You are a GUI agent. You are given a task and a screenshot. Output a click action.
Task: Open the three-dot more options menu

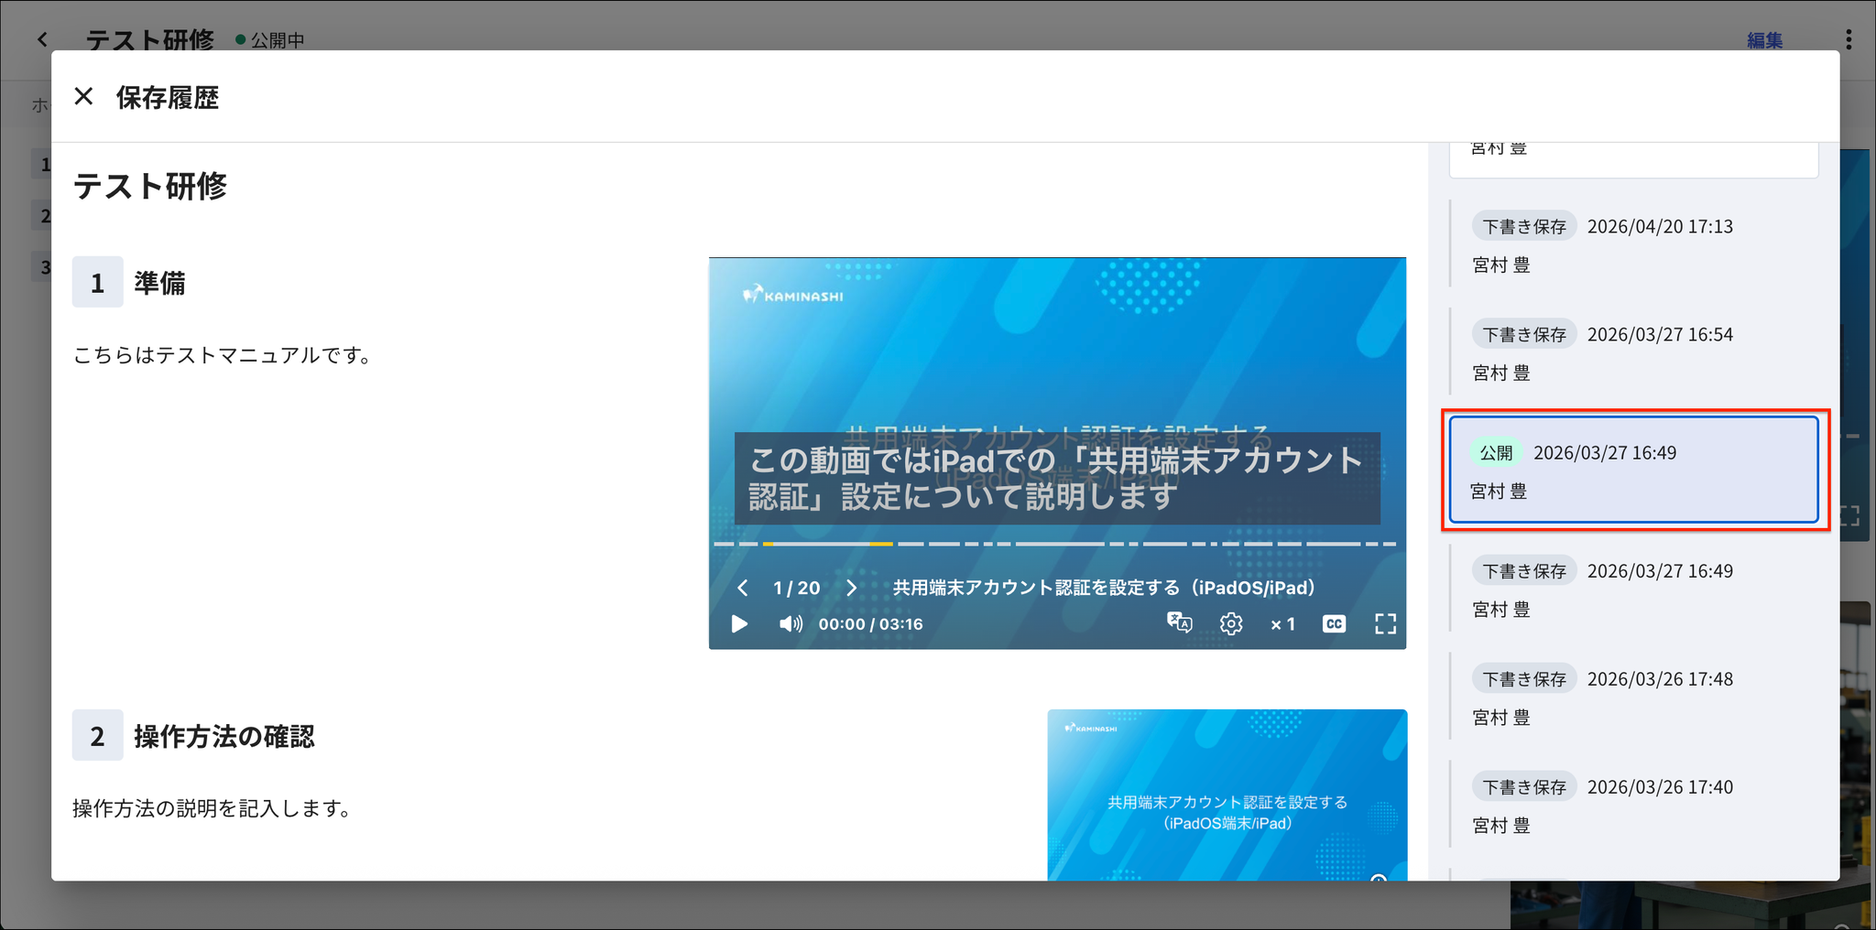(x=1849, y=39)
